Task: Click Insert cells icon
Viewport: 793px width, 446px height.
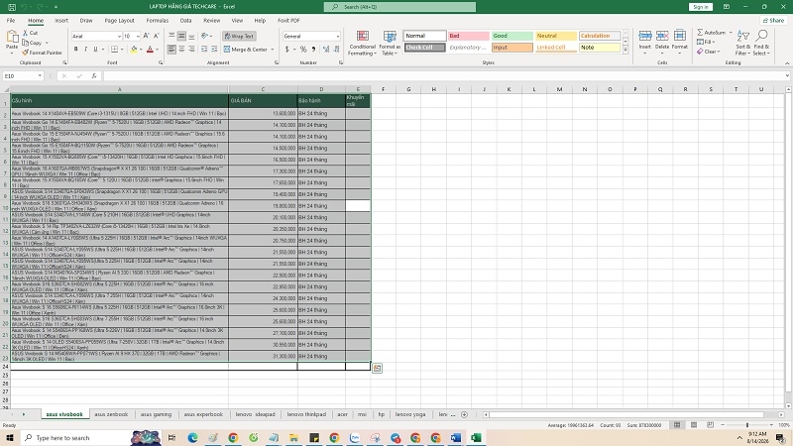Action: [x=645, y=36]
